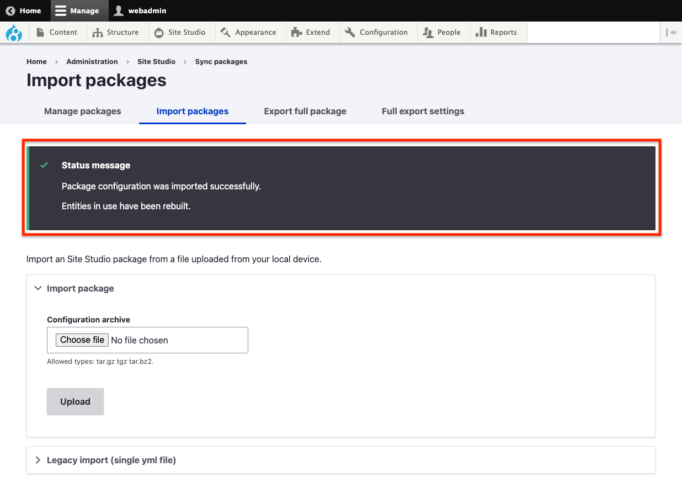
Task: Open the Reports admin menu
Action: coord(496,33)
